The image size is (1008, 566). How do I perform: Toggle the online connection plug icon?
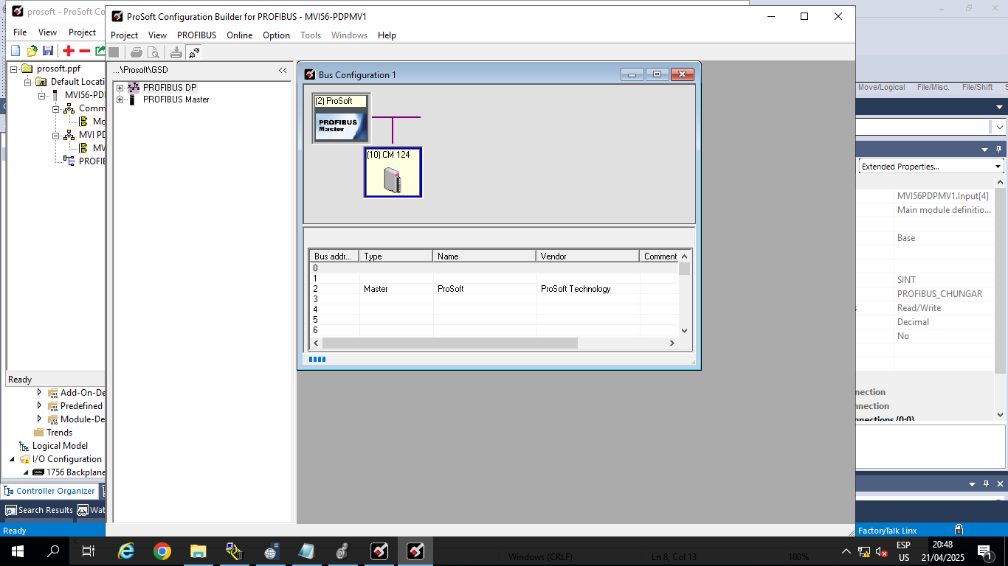pos(193,52)
